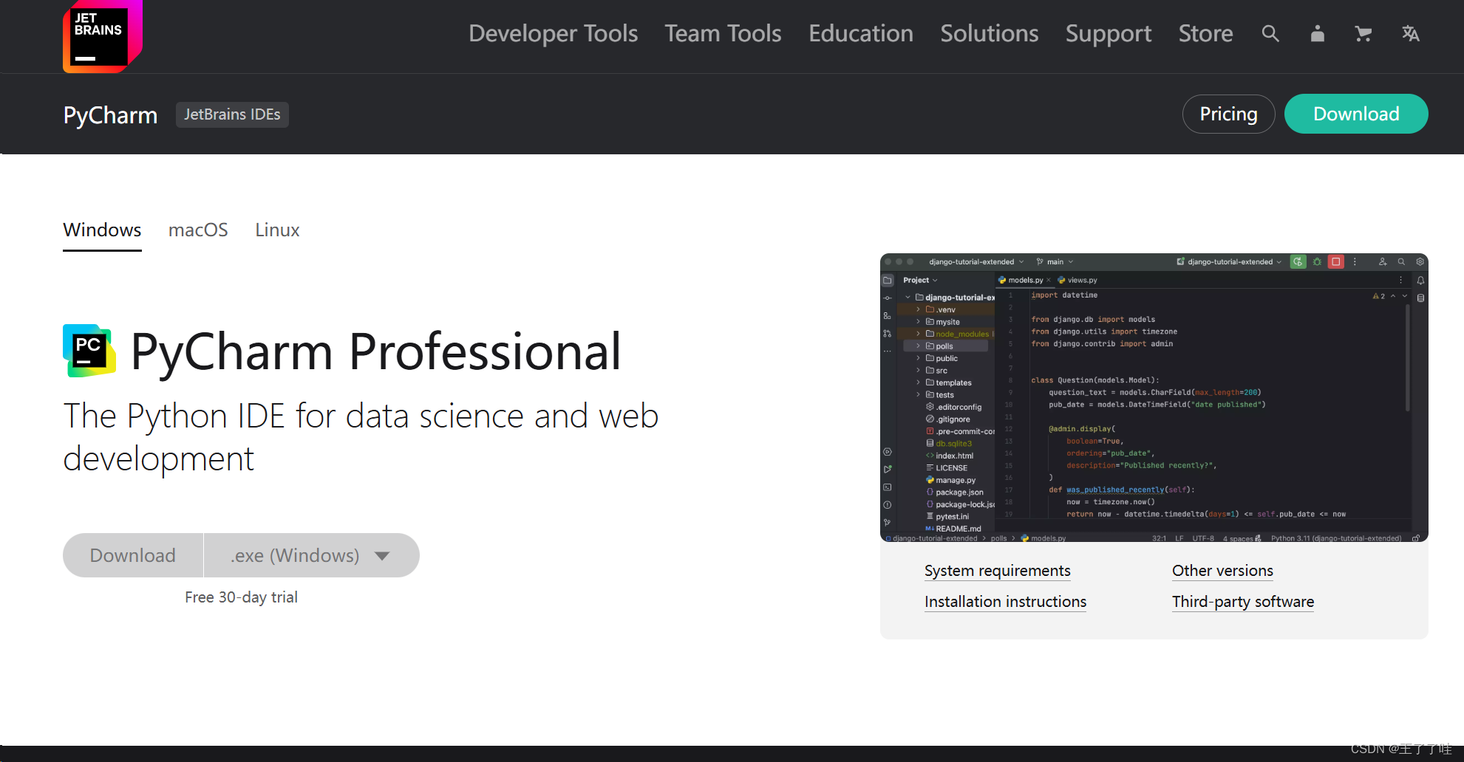The image size is (1464, 762).
Task: Click the main branch dropdown in screenshot
Action: click(1055, 261)
